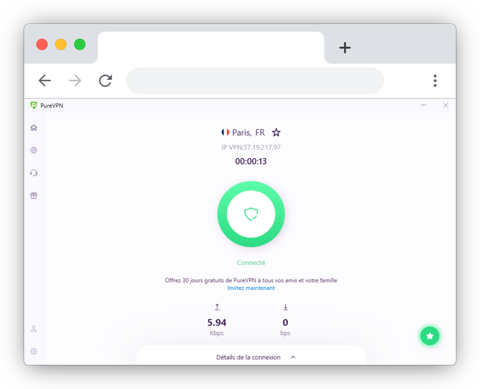Screen dimensions: 480x389
Task: Click the Invitez maintenant link
Action: [251, 288]
